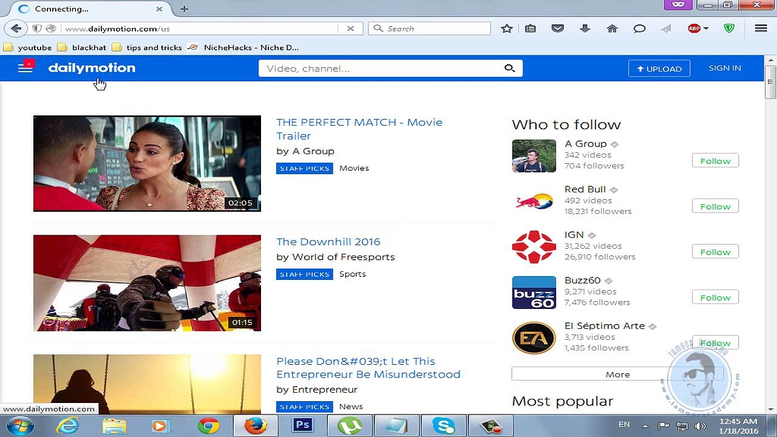
Task: Click the Adblock Plus ABP icon
Action: (694, 29)
